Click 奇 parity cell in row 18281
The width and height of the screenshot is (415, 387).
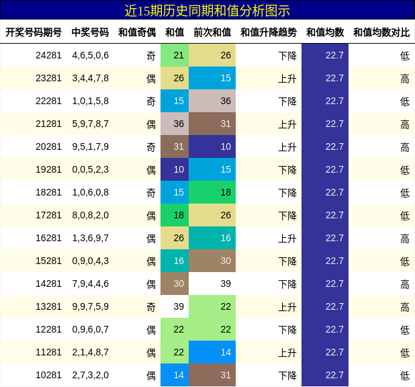151,192
